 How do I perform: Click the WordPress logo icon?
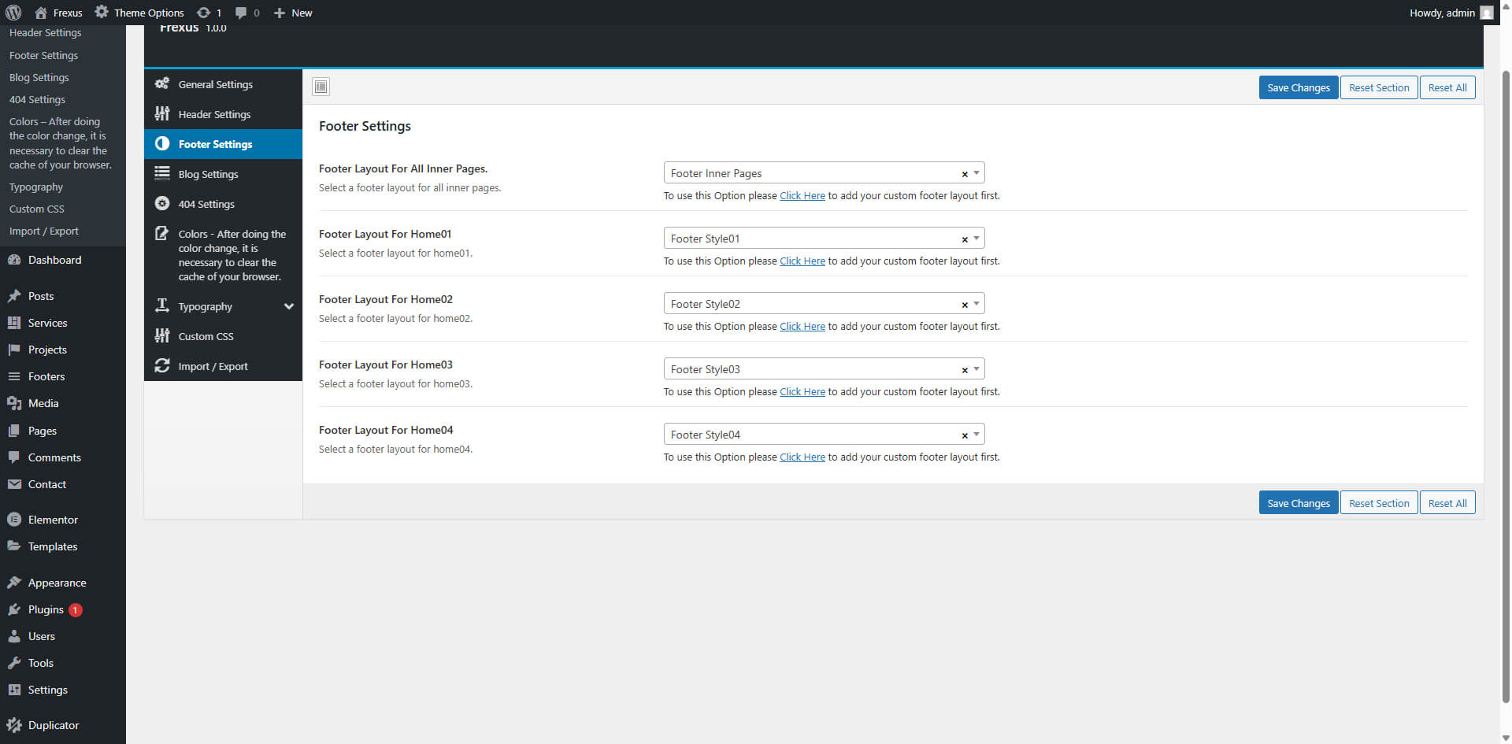pos(13,13)
